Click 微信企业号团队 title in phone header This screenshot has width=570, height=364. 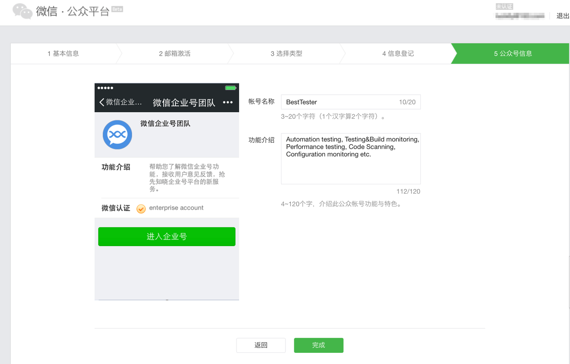[184, 102]
